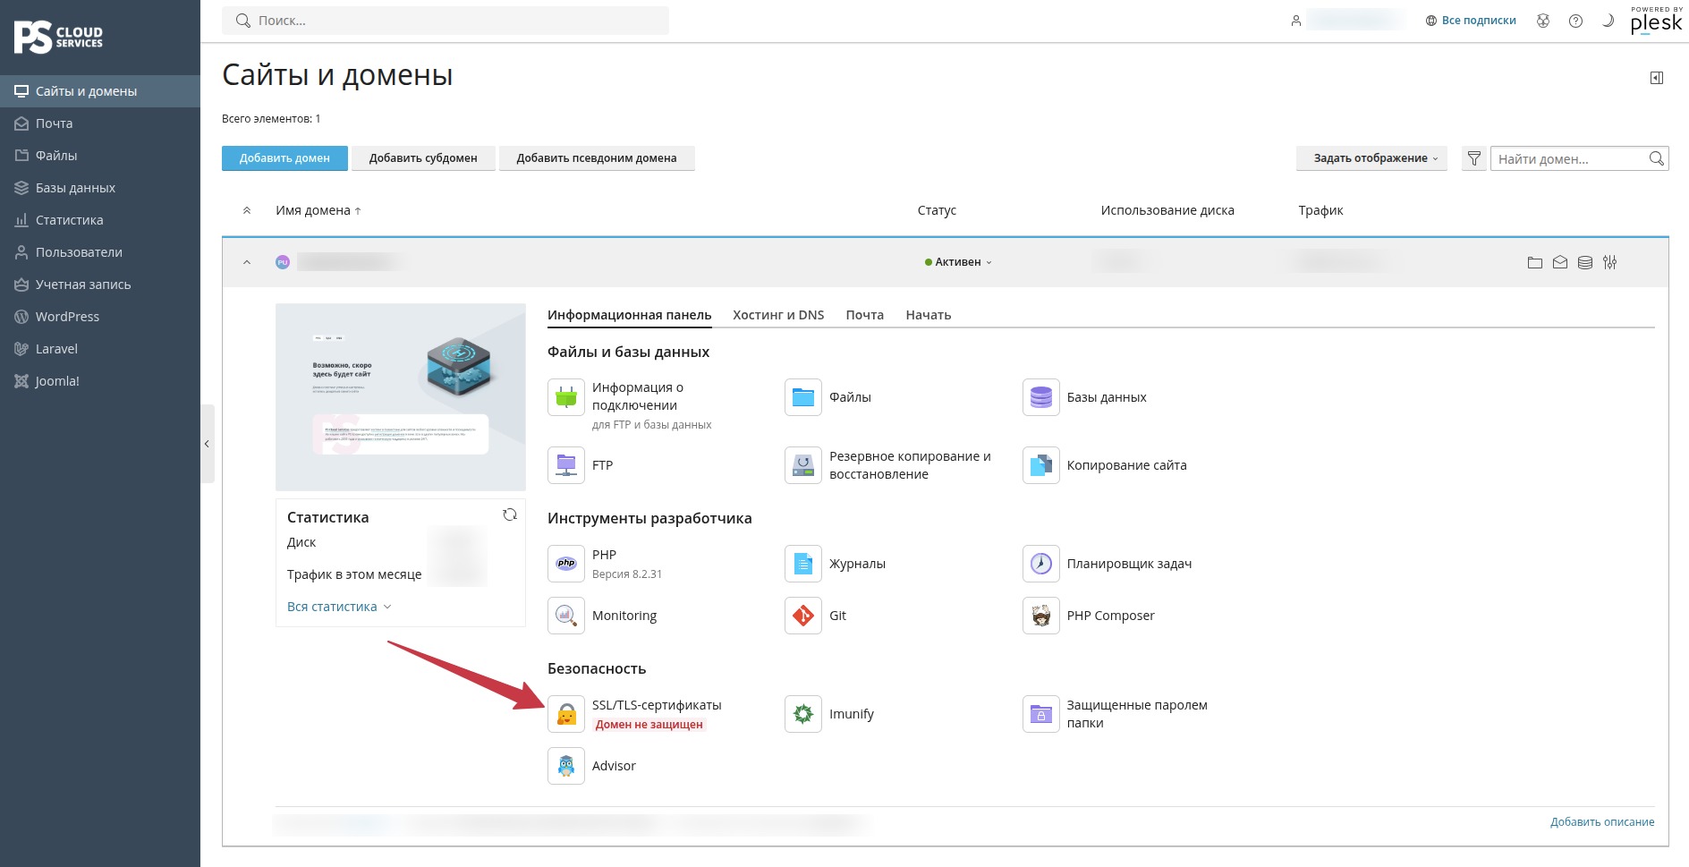1689x867 pixels.
Task: Toggle the right side panel icon
Action: [1657, 78]
